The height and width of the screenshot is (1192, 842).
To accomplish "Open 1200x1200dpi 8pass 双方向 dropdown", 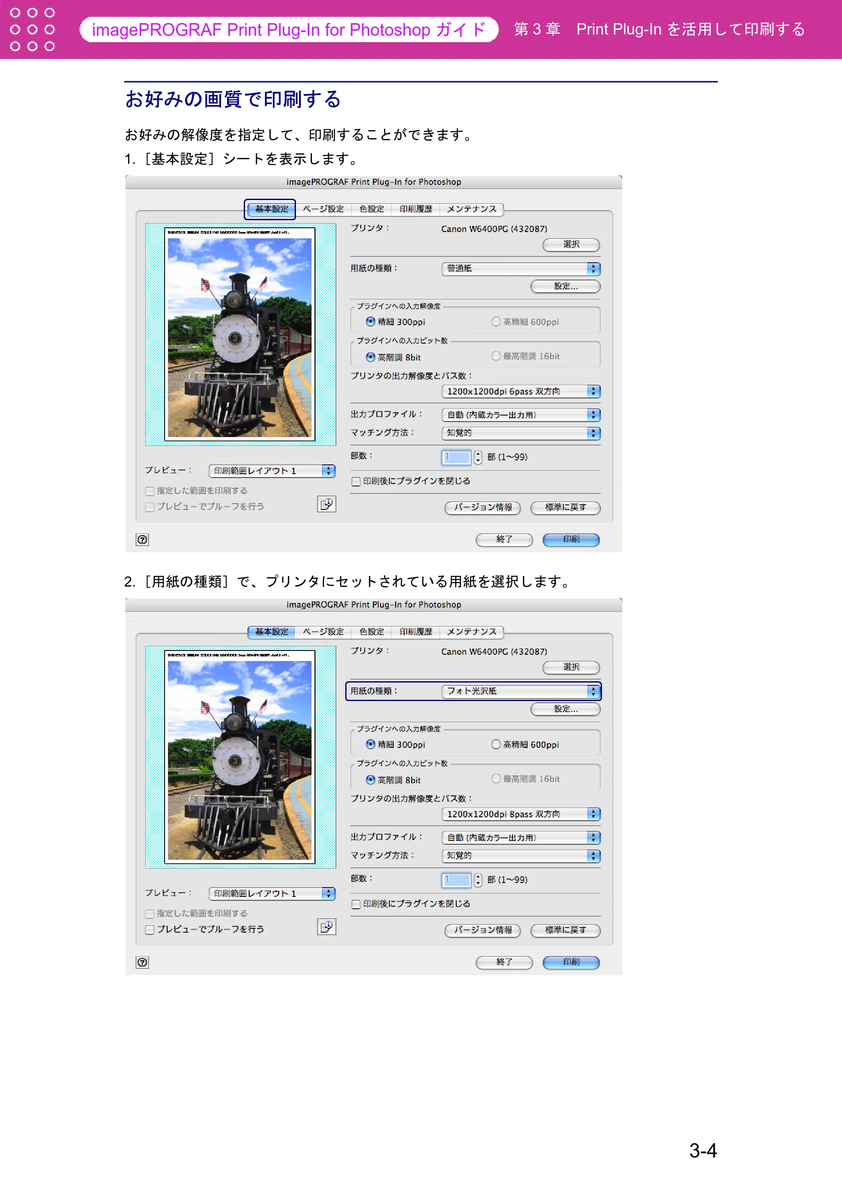I will point(521,814).
